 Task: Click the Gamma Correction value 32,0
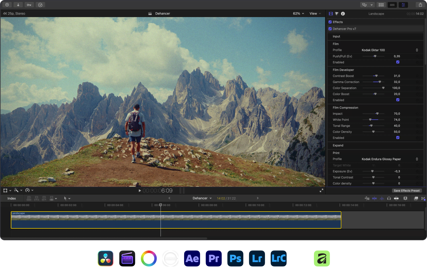point(397,82)
